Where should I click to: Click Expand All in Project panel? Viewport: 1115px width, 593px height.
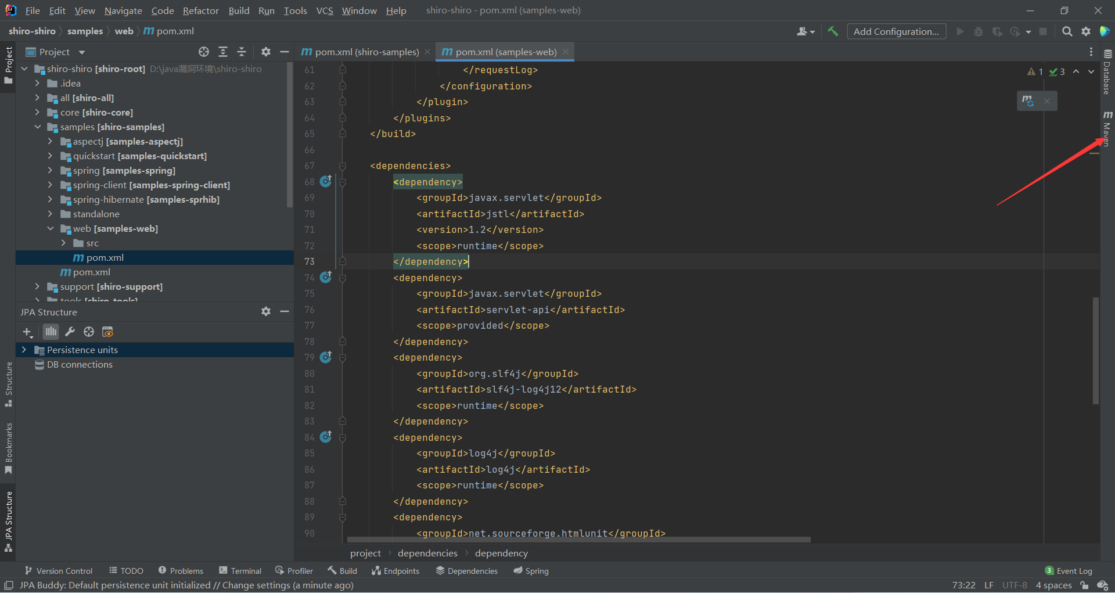click(223, 52)
